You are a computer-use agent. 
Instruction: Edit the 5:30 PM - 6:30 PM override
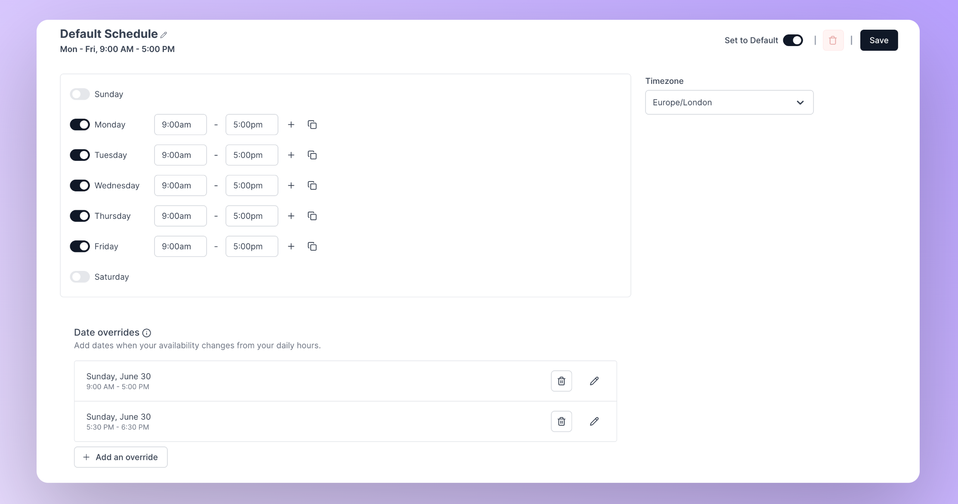pos(594,421)
